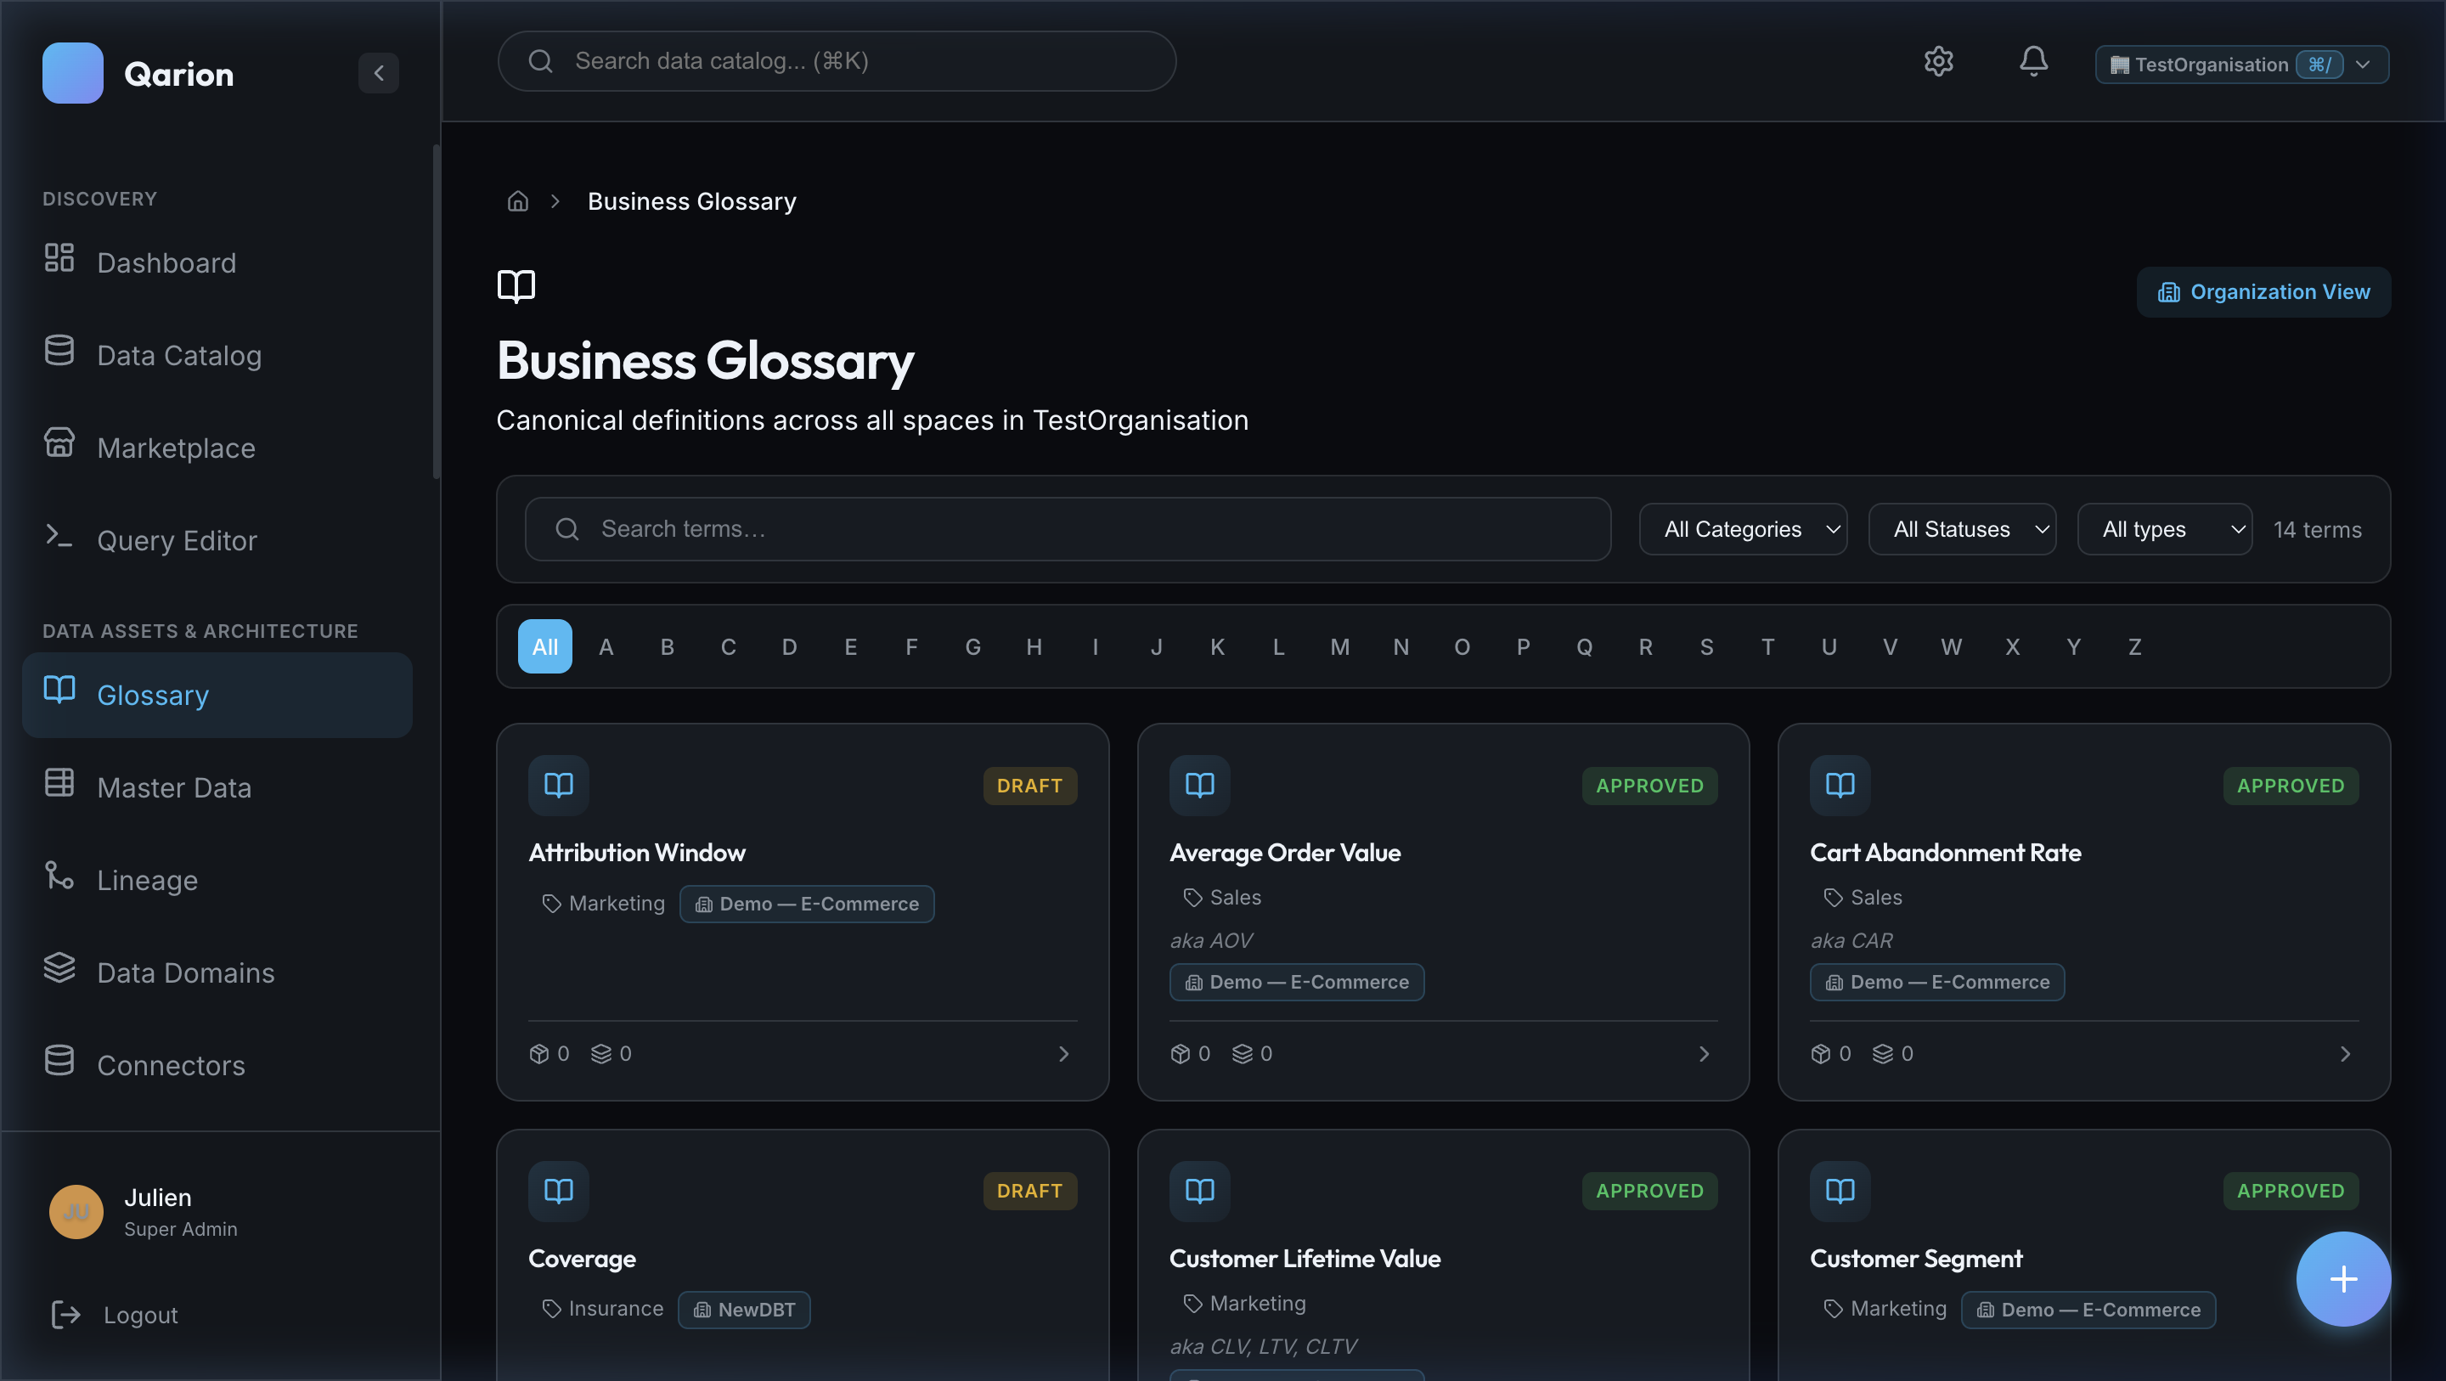Open notifications via the bell icon
2446x1381 pixels.
tap(2033, 61)
